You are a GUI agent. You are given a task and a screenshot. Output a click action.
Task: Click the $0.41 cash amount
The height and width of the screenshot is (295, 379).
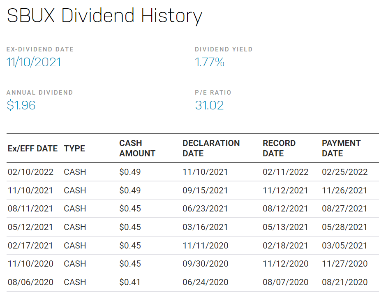point(130,282)
